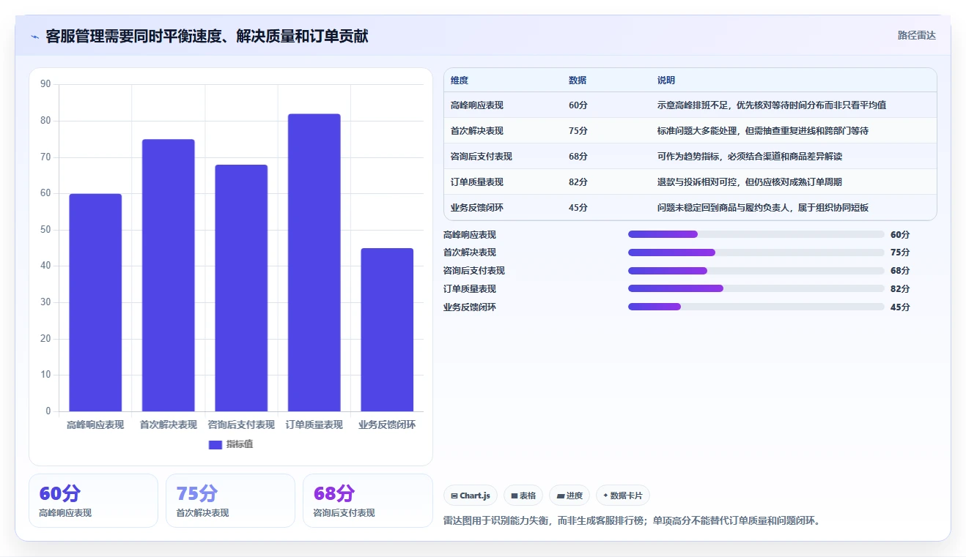
Task: Select the 咨询后支付表现 bar in the chart
Action: 241,288
